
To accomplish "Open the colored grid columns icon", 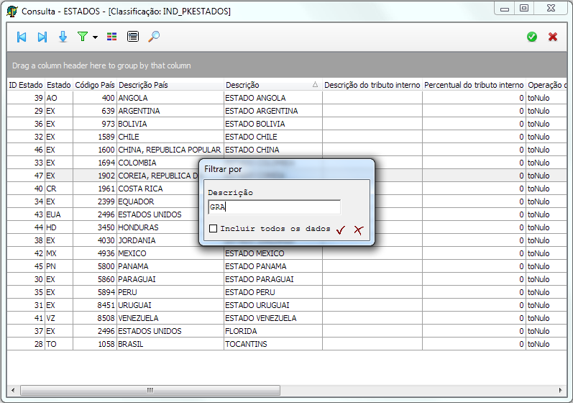I will 112,37.
